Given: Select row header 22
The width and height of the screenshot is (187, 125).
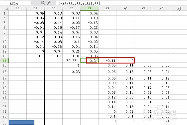Looking at the screenshot, I should [x=4, y=102].
